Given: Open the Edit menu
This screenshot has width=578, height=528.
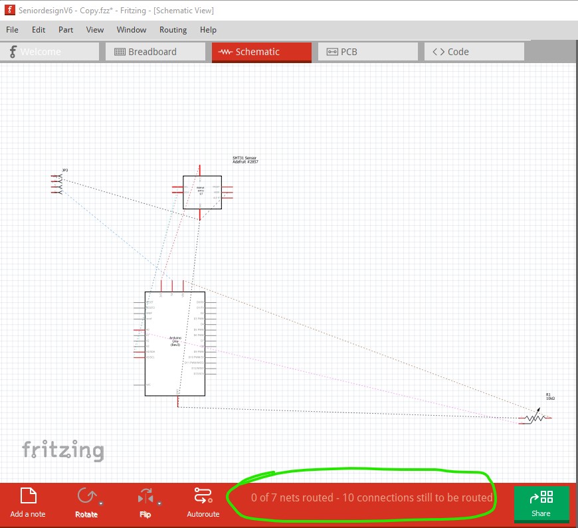Looking at the screenshot, I should tap(39, 30).
